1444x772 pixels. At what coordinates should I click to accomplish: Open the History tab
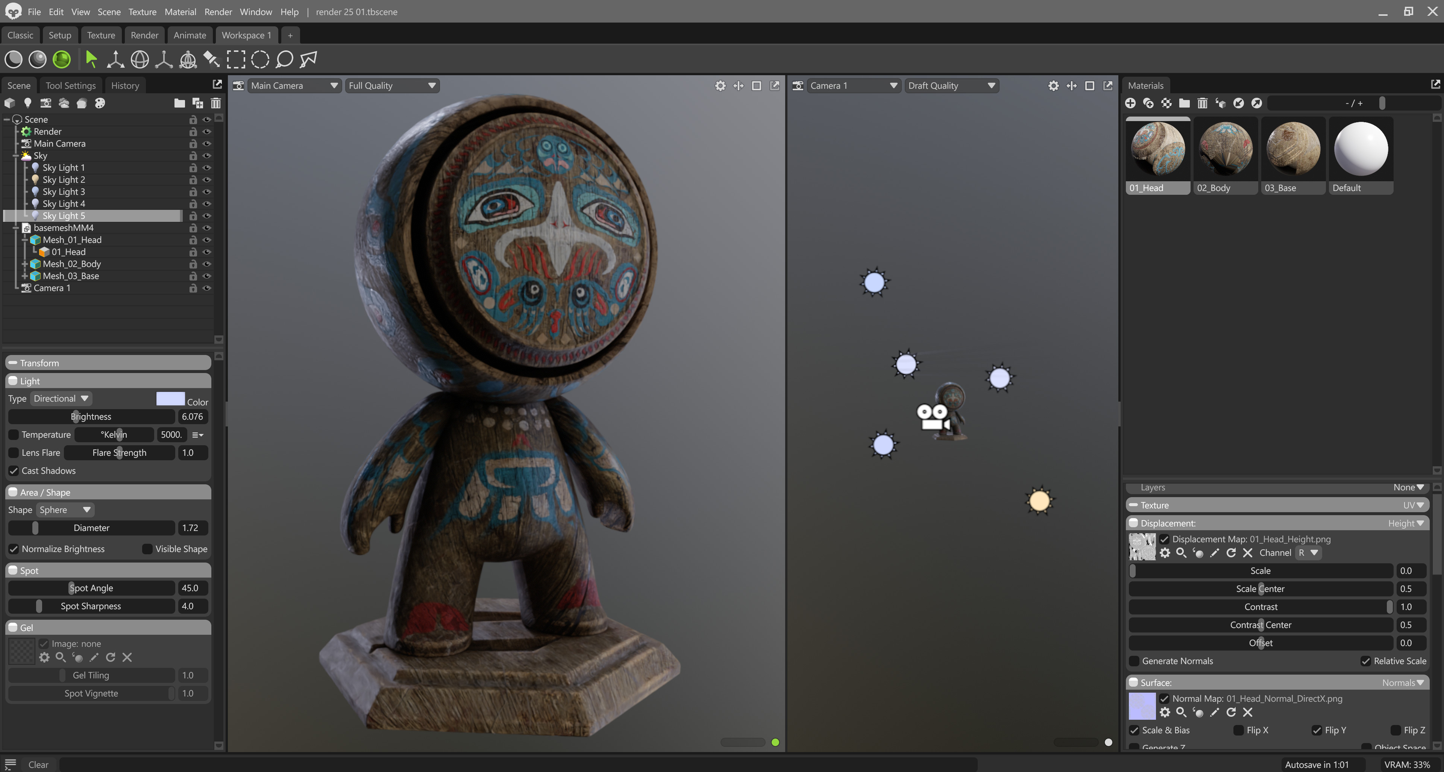coord(124,86)
